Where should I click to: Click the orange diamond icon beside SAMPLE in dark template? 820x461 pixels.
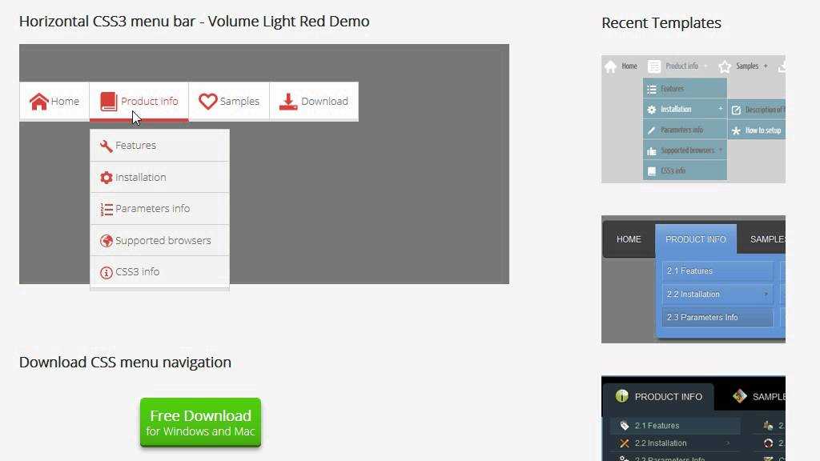click(739, 396)
